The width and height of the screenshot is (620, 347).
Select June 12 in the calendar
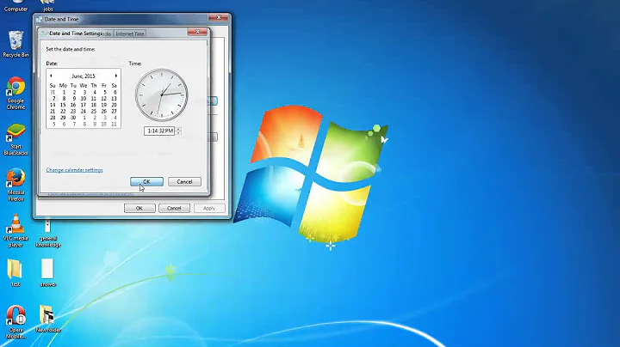104,99
